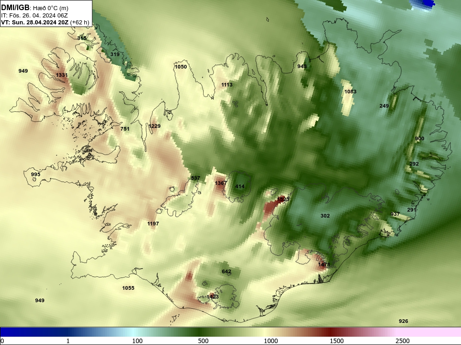Click the 'Hæð 0°C (m)' parameter label
The image size is (461, 345).
pyautogui.click(x=50, y=8)
